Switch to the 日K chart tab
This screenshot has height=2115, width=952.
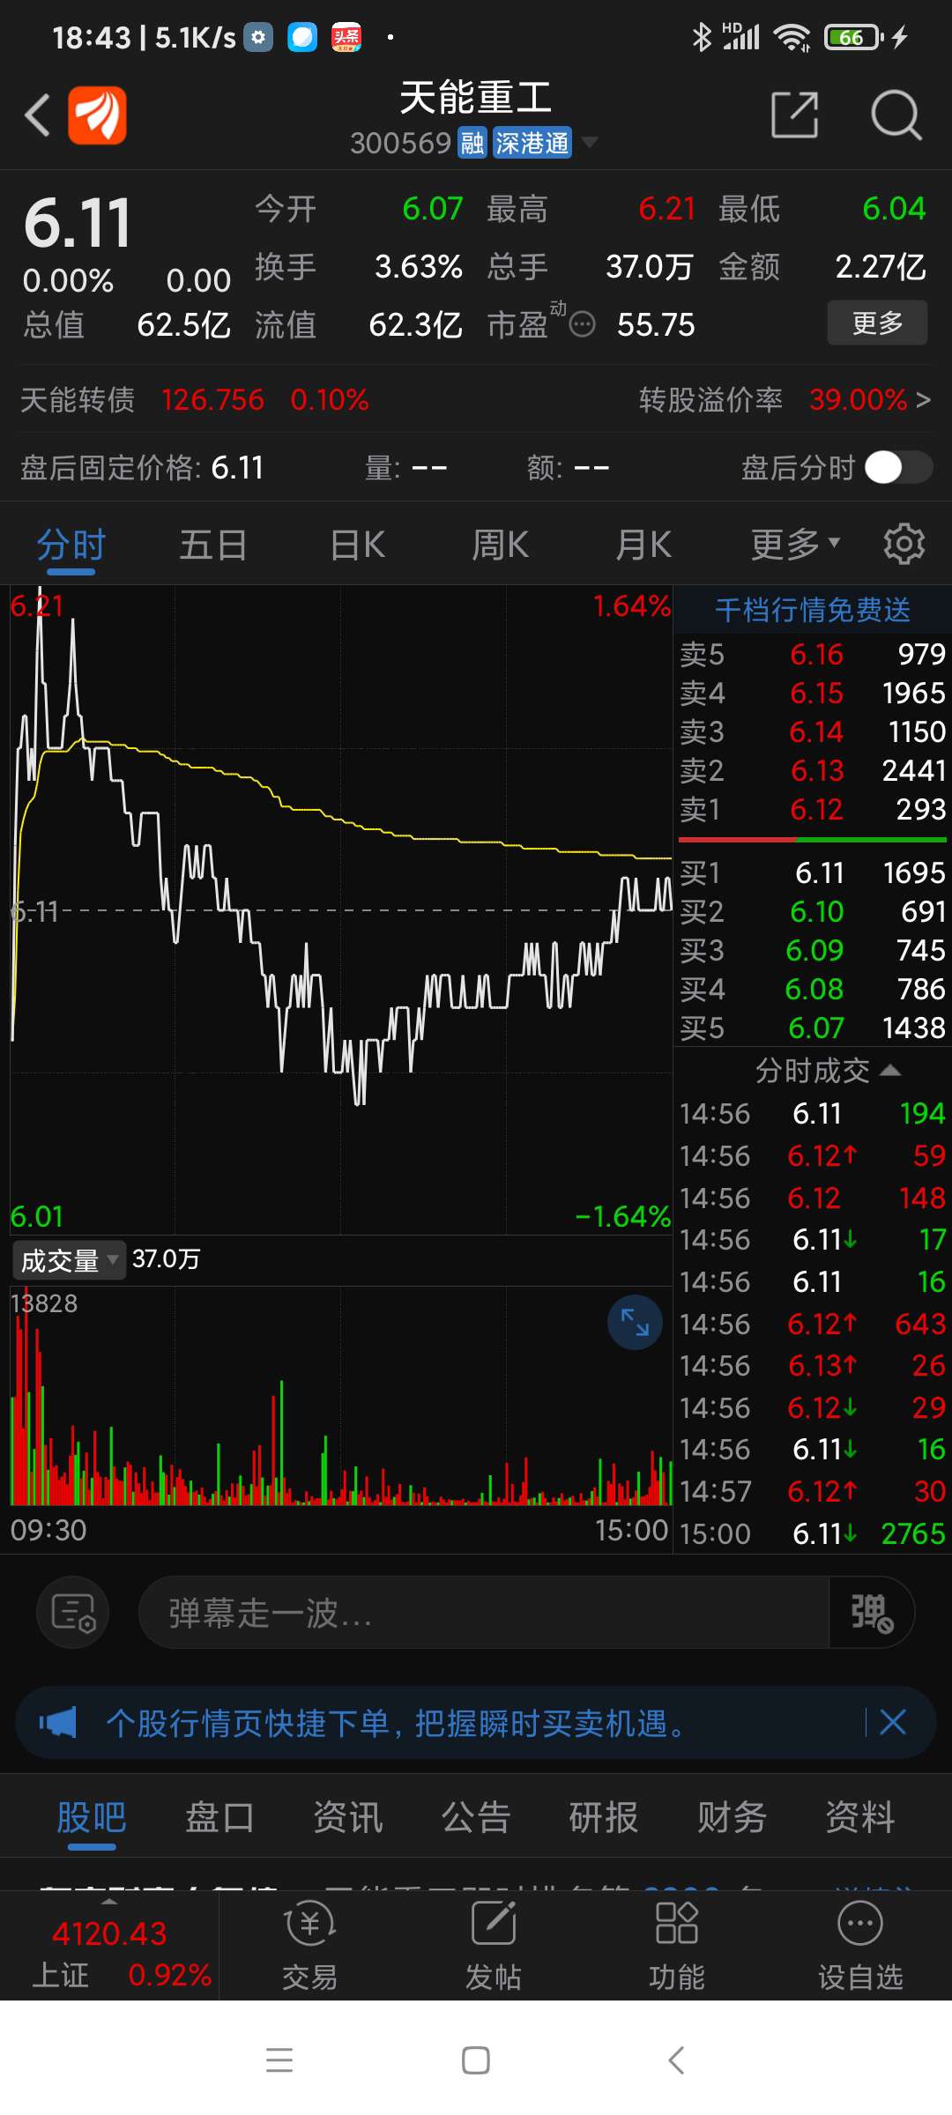coord(358,545)
